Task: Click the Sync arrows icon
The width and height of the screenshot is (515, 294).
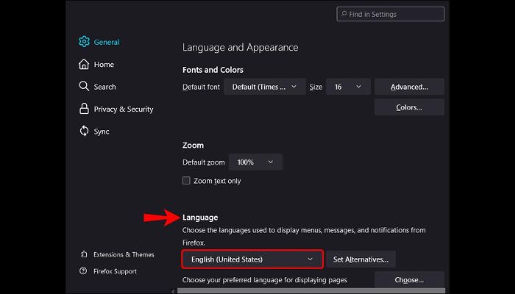Action: (x=84, y=132)
